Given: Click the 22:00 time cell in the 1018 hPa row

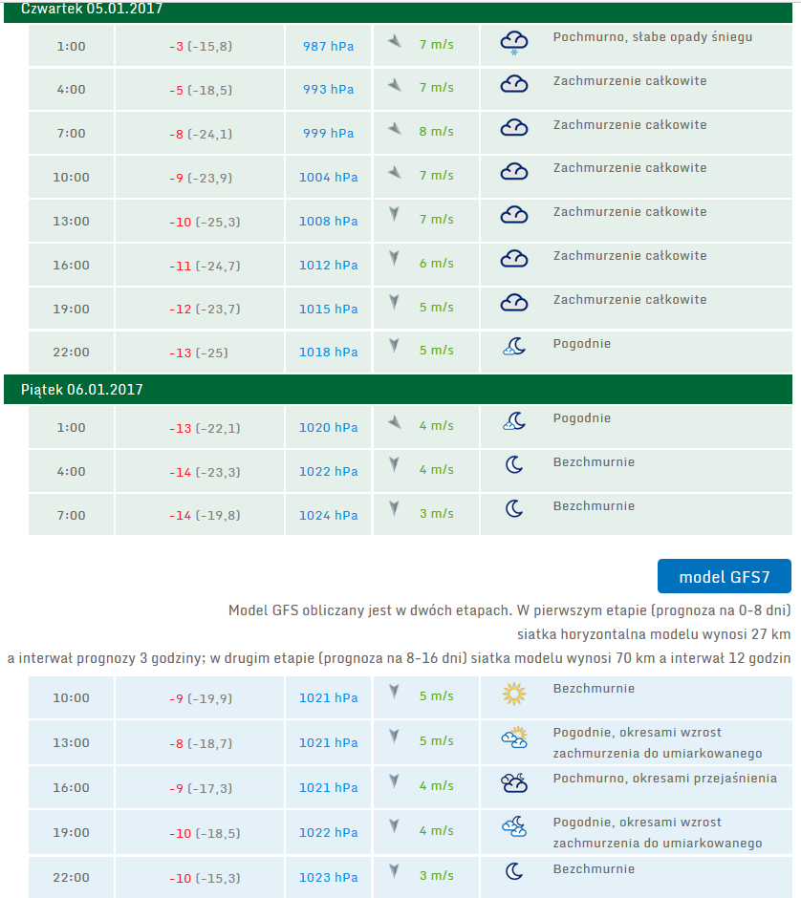Looking at the screenshot, I should point(71,353).
